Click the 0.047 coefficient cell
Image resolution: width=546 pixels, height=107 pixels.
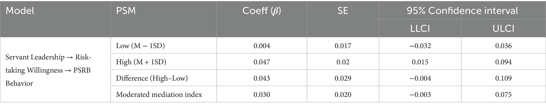pos(262,62)
